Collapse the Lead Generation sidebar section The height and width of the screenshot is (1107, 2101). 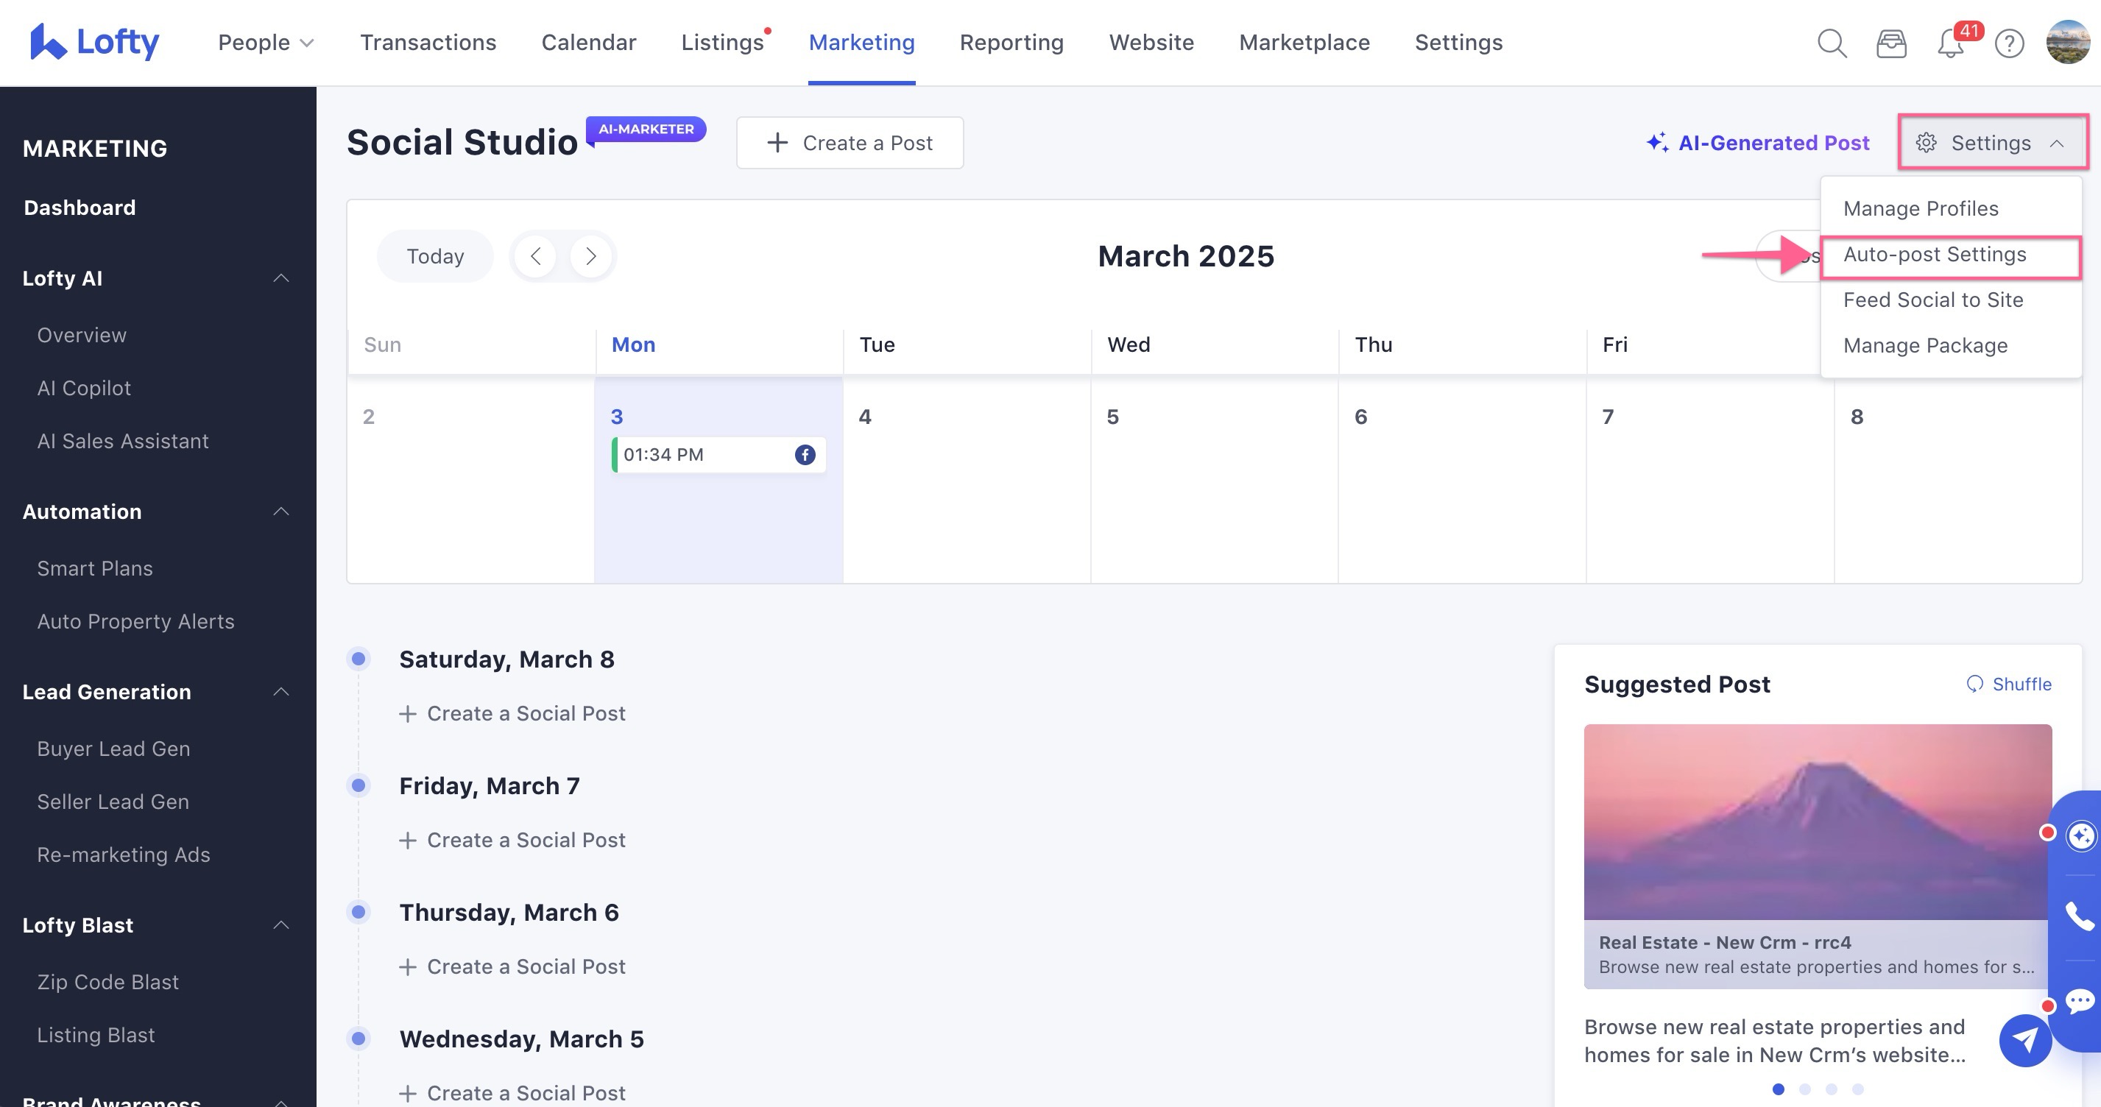(280, 692)
